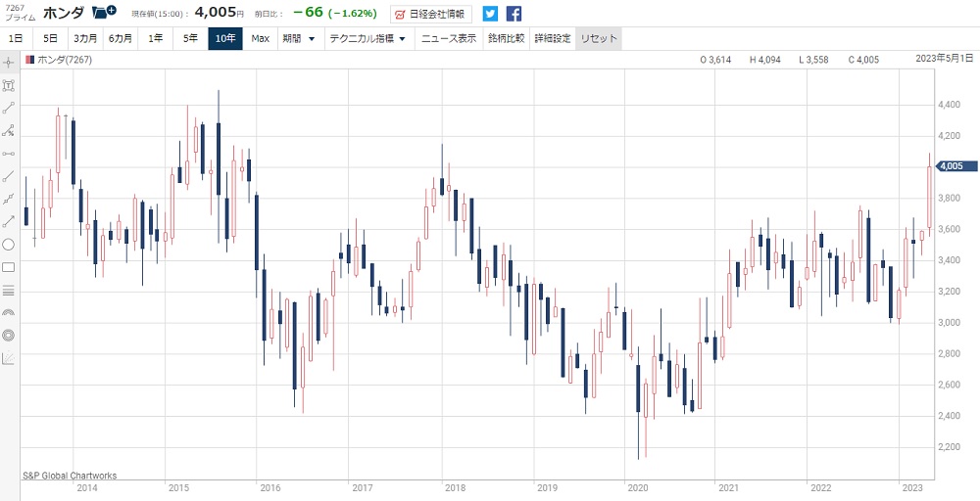This screenshot has width=980, height=501.
Task: Click the ホンダ(7267) legend color swatch
Action: pos(29,61)
